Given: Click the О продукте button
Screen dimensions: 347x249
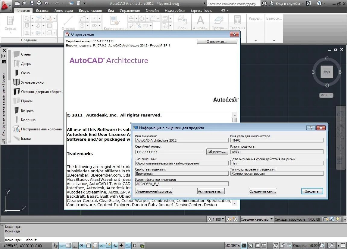Looking at the screenshot, I should click(x=217, y=41).
